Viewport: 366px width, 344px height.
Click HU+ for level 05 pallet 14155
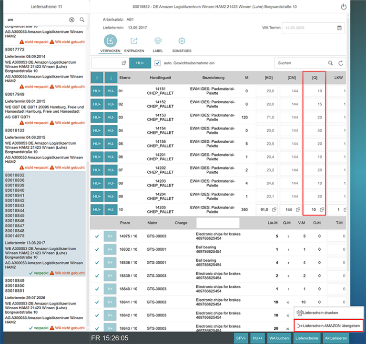click(97, 144)
